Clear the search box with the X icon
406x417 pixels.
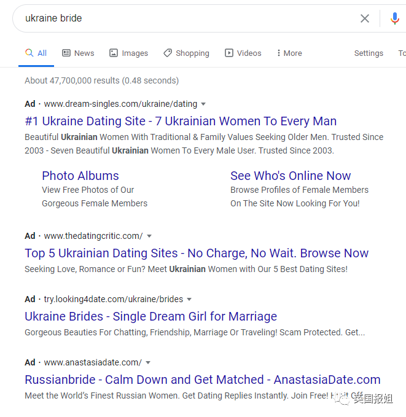click(x=364, y=18)
